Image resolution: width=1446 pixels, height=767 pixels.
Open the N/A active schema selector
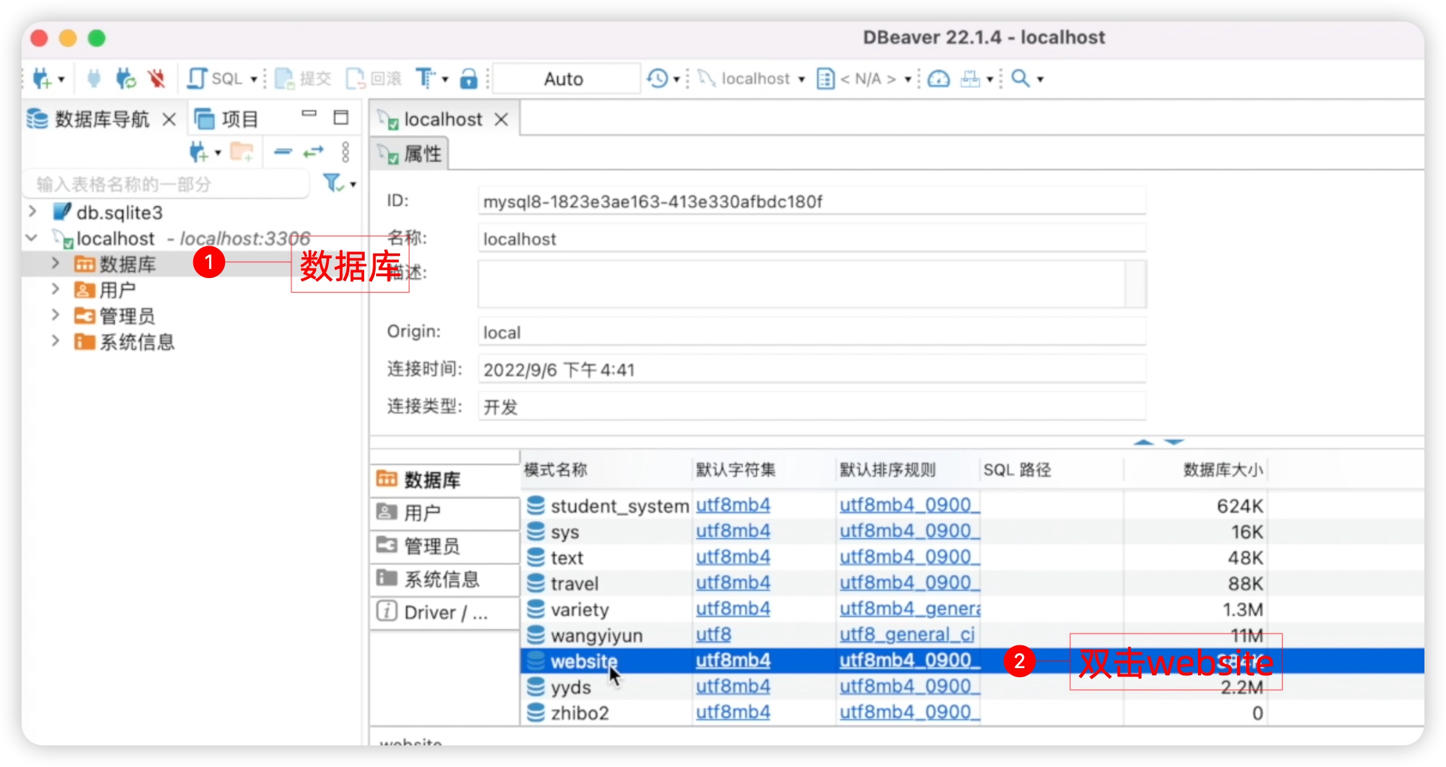point(864,78)
